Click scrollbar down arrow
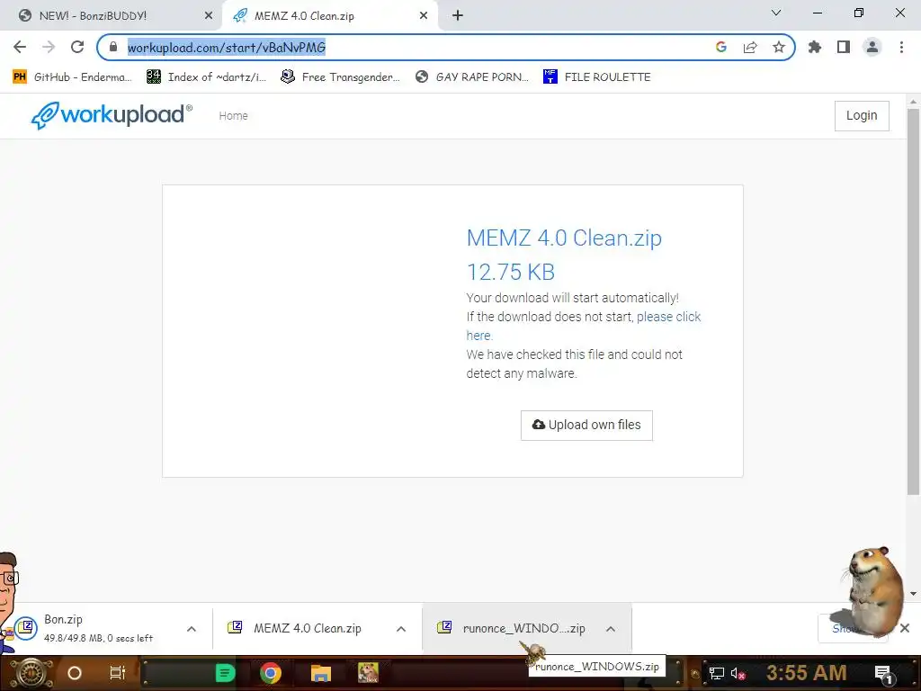Viewport: 921px width, 691px height. (914, 594)
